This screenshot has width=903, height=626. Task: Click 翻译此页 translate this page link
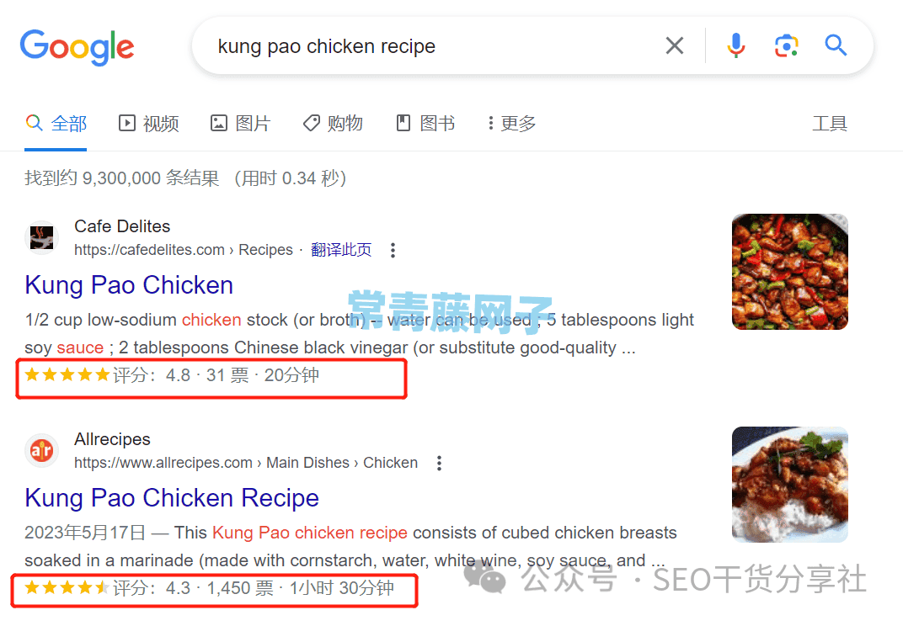(341, 250)
